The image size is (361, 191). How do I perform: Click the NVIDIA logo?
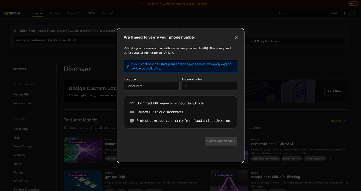12,13
